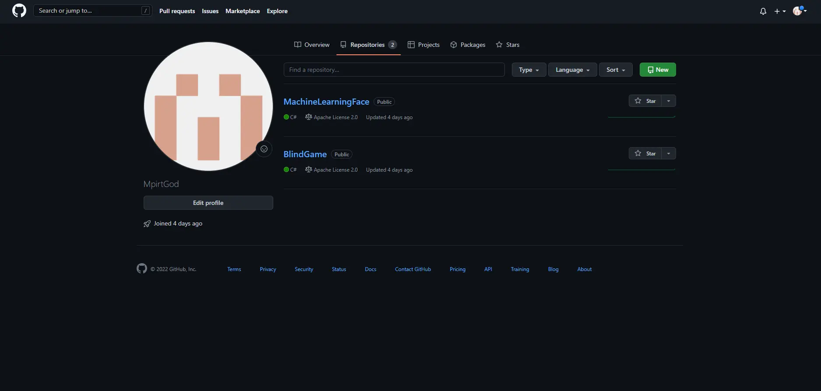Open the Blog footer link
821x391 pixels.
553,269
